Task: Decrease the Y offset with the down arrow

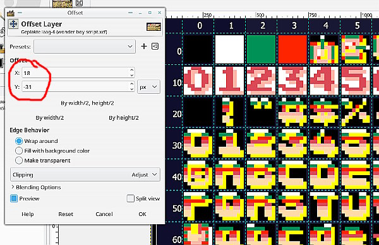Action: click(x=132, y=89)
